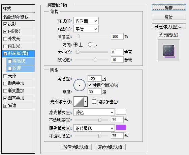Select the 描边 stroke style entry
189x155 pixels.
tap(18, 106)
